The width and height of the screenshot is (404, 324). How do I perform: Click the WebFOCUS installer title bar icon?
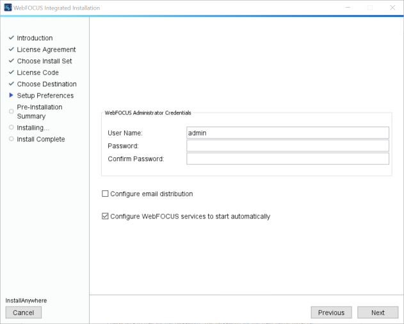click(x=8, y=8)
